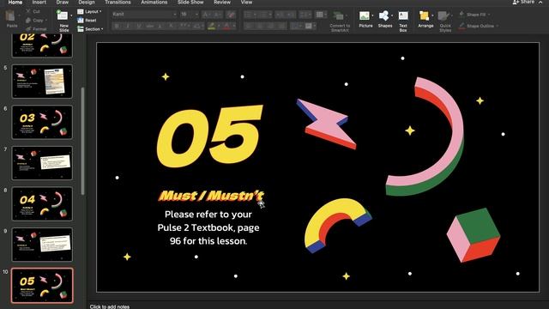This screenshot has width=549, height=309.
Task: Expand the Arrange dropdown arrow
Action: pos(432,15)
